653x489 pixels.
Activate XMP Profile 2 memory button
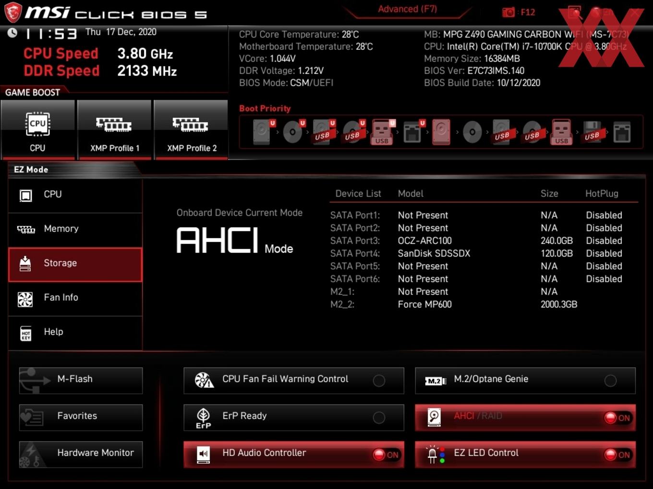pyautogui.click(x=191, y=129)
